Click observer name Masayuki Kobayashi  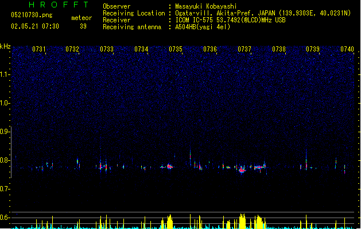coord(206,6)
